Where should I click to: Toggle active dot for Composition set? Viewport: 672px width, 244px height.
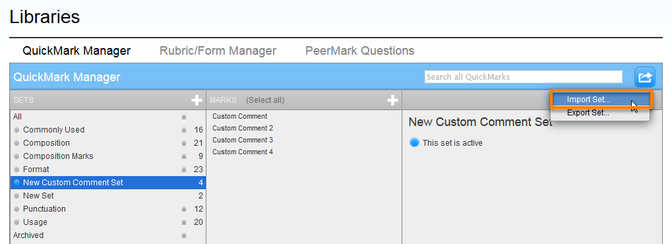tap(16, 143)
